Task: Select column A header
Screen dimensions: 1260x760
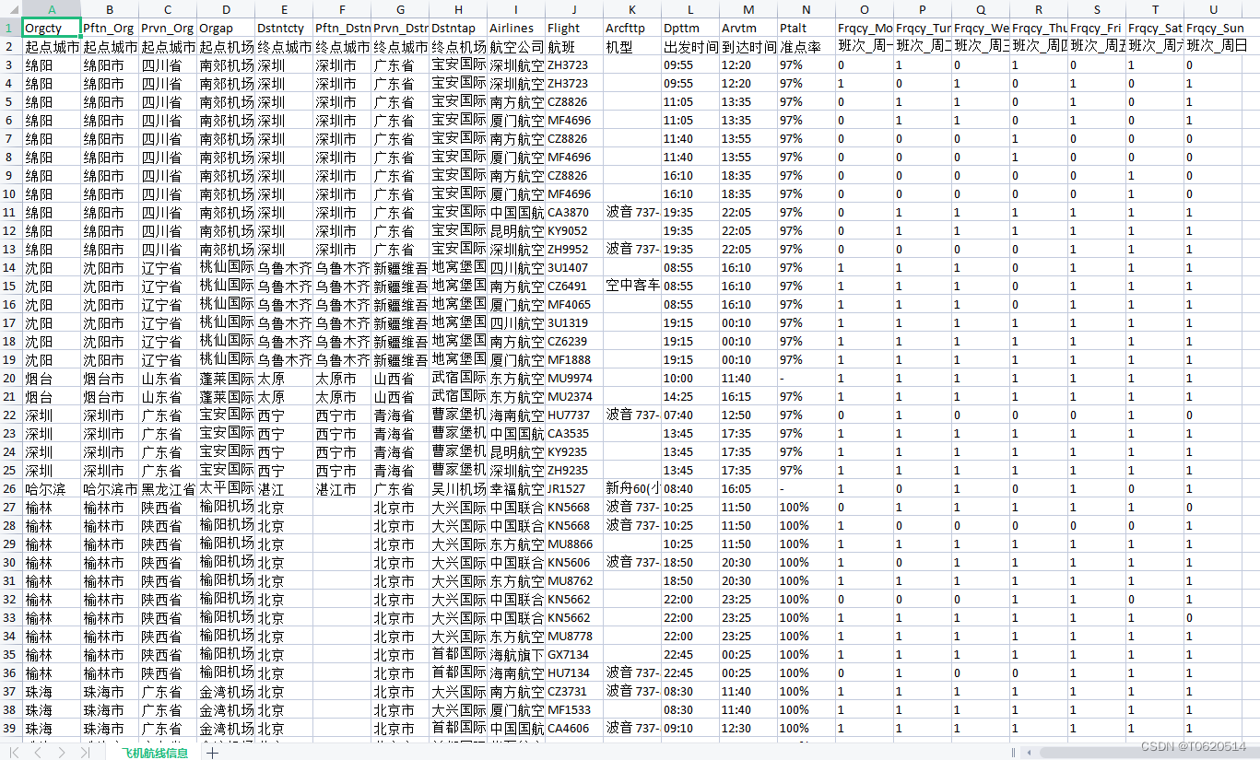Action: tap(52, 9)
